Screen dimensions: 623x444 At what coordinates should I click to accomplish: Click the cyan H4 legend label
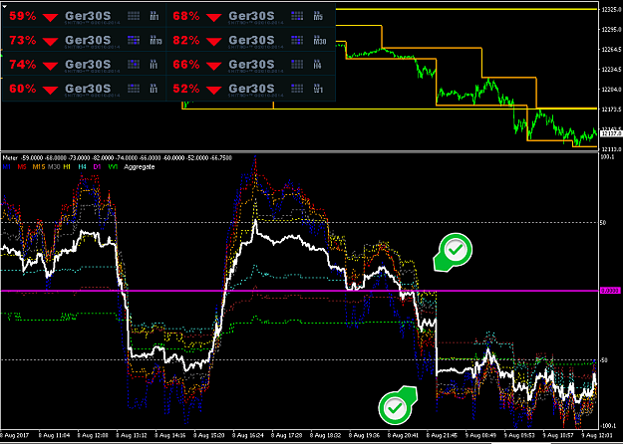pos(83,167)
